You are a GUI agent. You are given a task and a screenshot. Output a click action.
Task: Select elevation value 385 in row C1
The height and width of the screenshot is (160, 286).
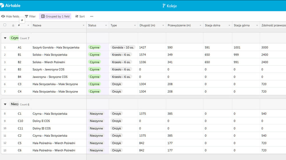coord(170,114)
